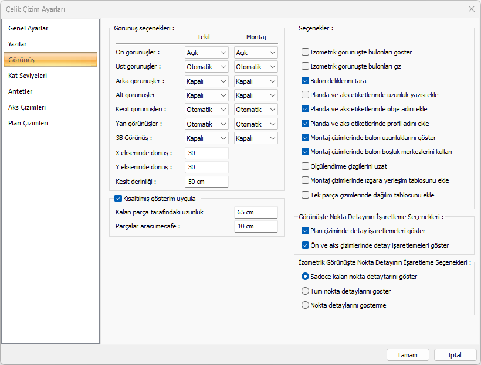This screenshot has width=481, height=365.
Task: Go to Plan Çizimleri section
Action: (x=28, y=123)
